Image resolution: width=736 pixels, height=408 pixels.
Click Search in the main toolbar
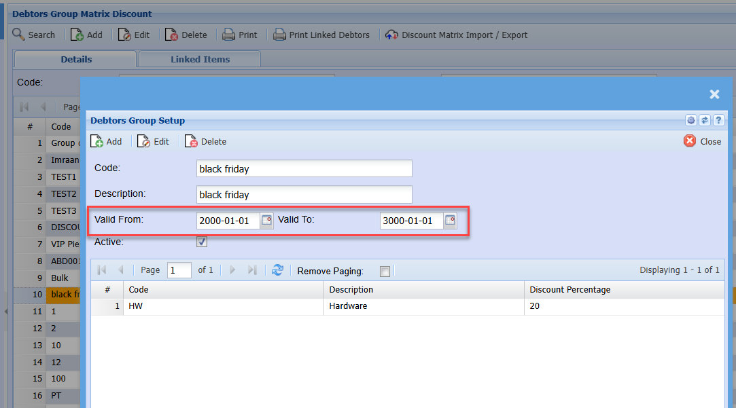click(x=34, y=35)
